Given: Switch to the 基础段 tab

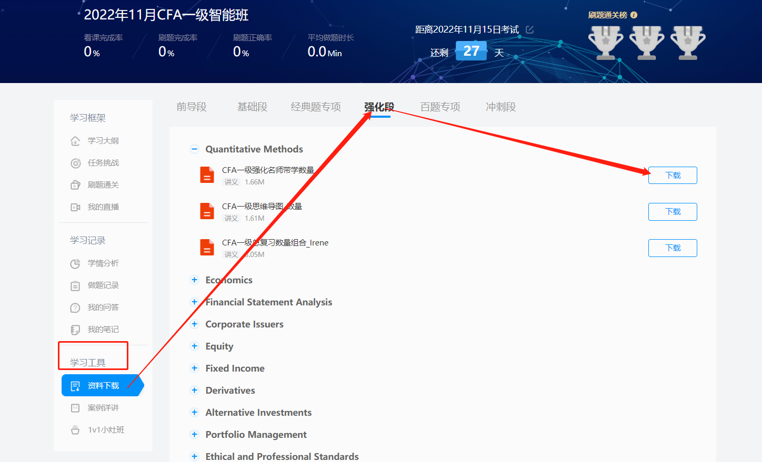Looking at the screenshot, I should point(252,107).
